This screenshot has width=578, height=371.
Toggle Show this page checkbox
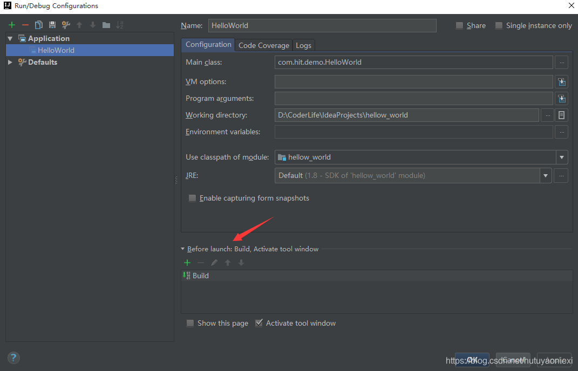coord(190,323)
